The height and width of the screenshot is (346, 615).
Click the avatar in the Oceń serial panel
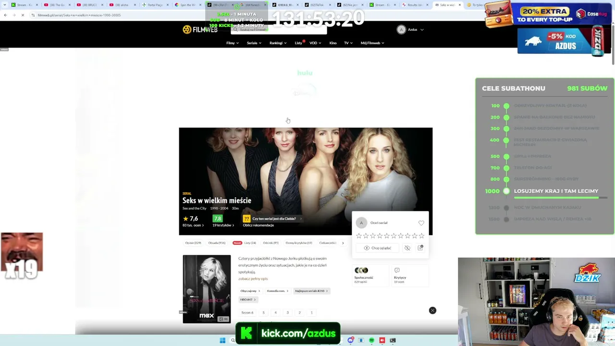coord(361,223)
